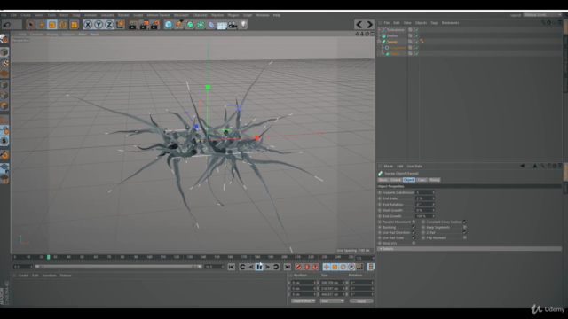568x319 pixels.
Task: Select Turbulence in Object Manager
Action: [395, 30]
